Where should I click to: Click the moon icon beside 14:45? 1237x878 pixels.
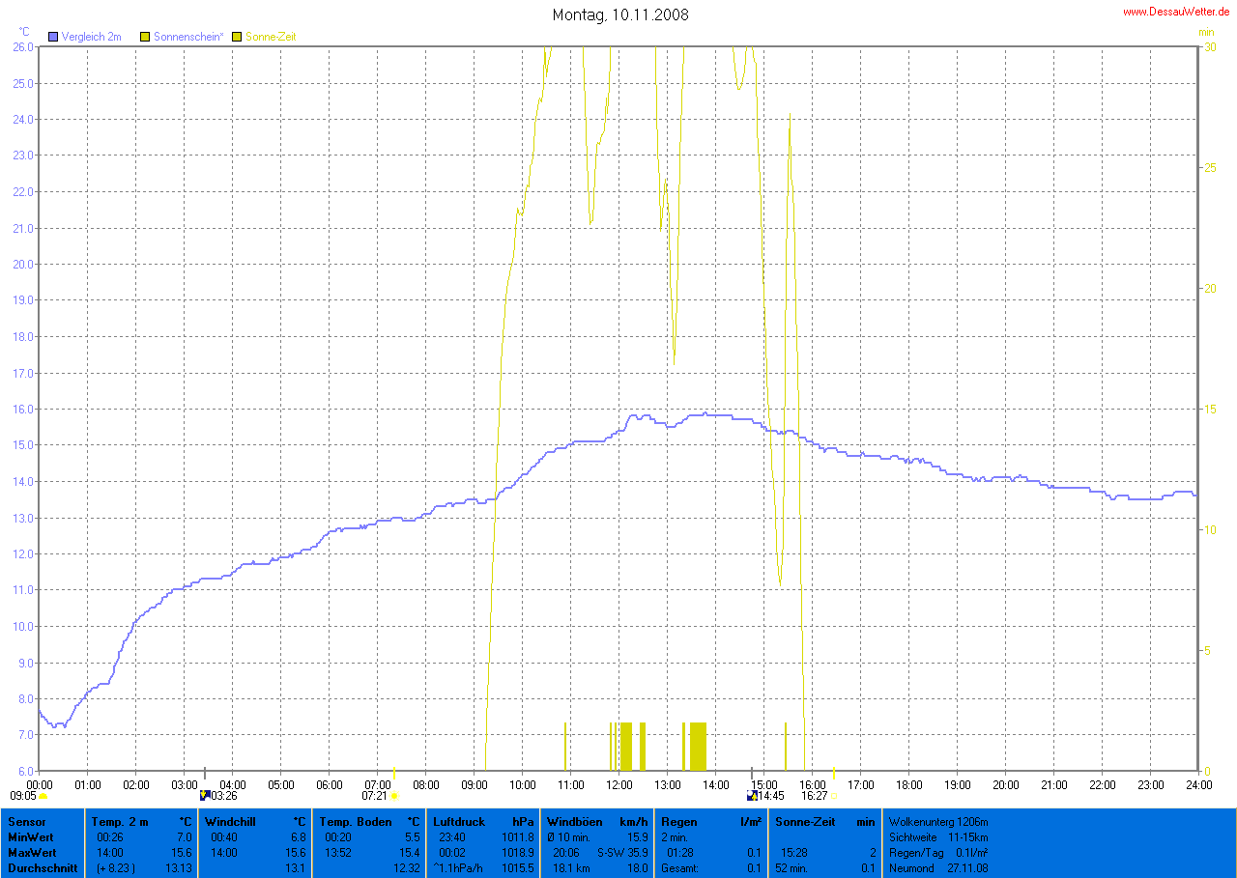752,796
